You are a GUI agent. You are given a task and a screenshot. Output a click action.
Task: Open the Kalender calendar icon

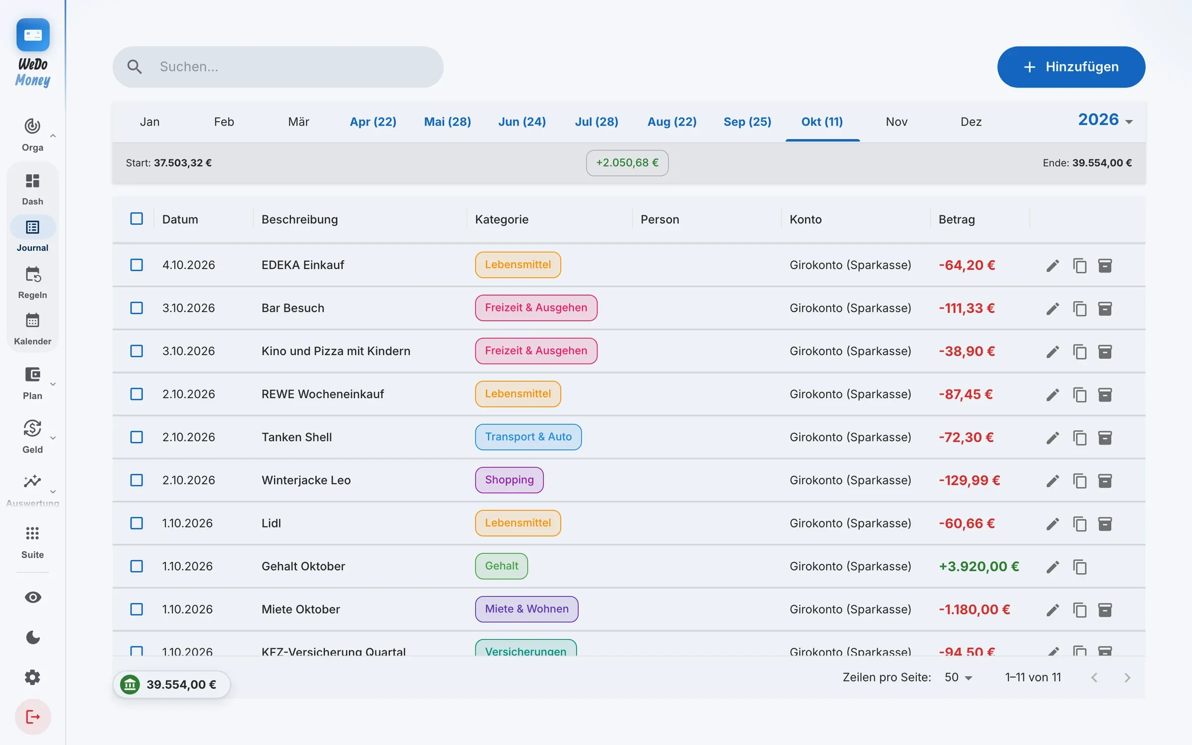pos(32,321)
